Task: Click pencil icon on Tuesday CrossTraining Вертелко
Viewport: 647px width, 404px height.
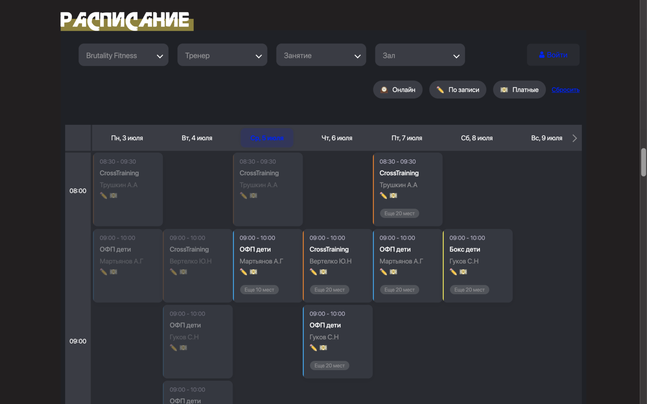Action: 173,272
